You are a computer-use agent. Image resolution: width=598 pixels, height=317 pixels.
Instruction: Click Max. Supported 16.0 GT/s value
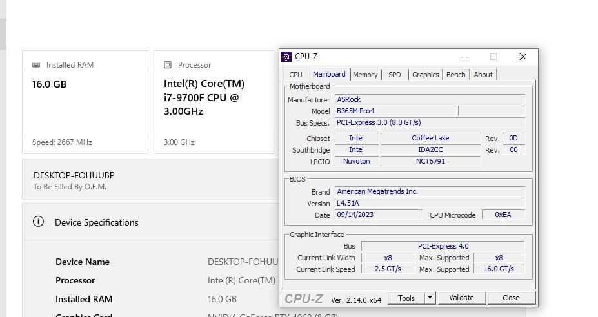pos(499,269)
